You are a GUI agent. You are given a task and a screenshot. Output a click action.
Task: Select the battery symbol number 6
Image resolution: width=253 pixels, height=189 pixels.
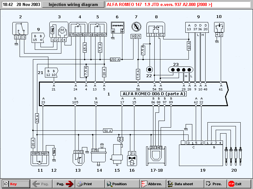click(x=117, y=28)
